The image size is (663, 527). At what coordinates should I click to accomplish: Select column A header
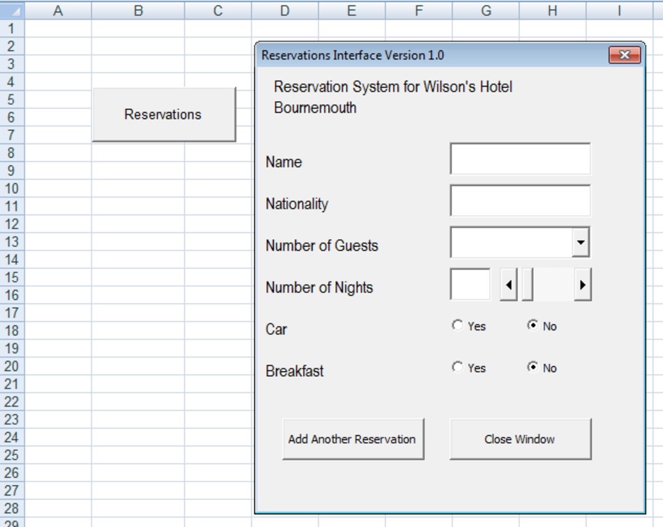[x=57, y=10]
